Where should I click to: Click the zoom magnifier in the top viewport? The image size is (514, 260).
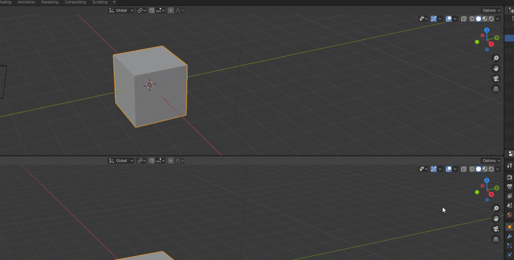pos(496,58)
